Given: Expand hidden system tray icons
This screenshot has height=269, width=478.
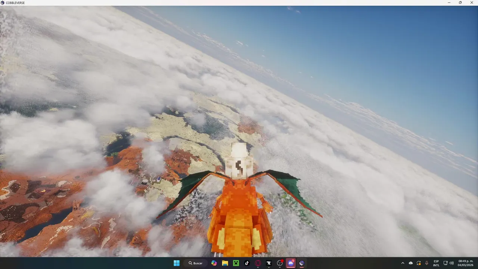Looking at the screenshot, I should [403, 263].
